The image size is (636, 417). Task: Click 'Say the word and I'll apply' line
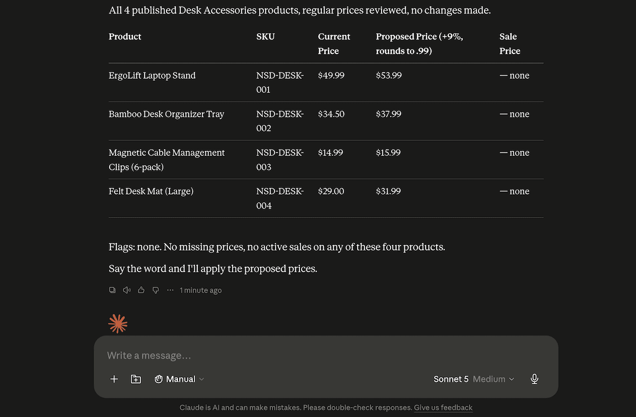213,268
